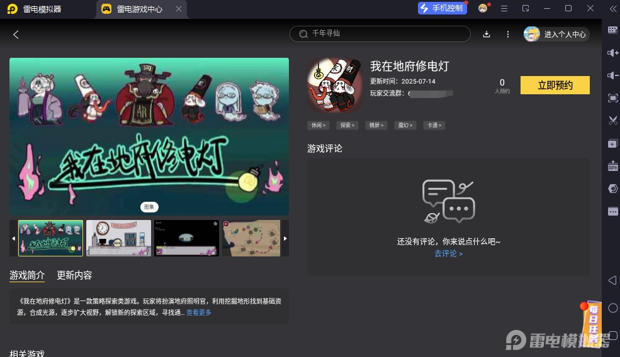Click the install APK icon

[x=612, y=166]
